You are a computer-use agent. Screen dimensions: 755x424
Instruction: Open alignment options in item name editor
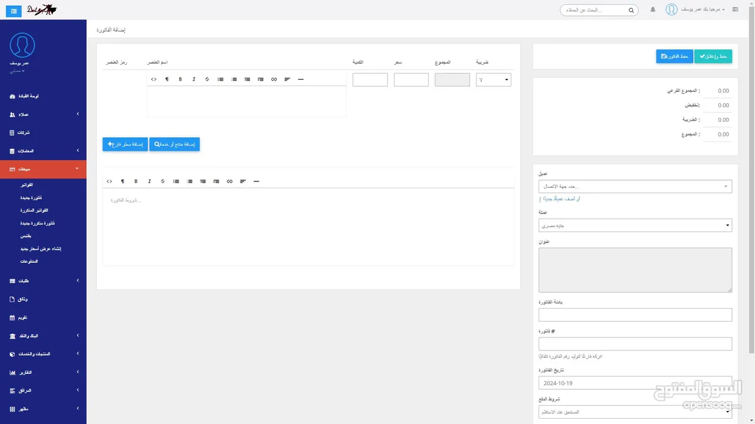tap(287, 79)
